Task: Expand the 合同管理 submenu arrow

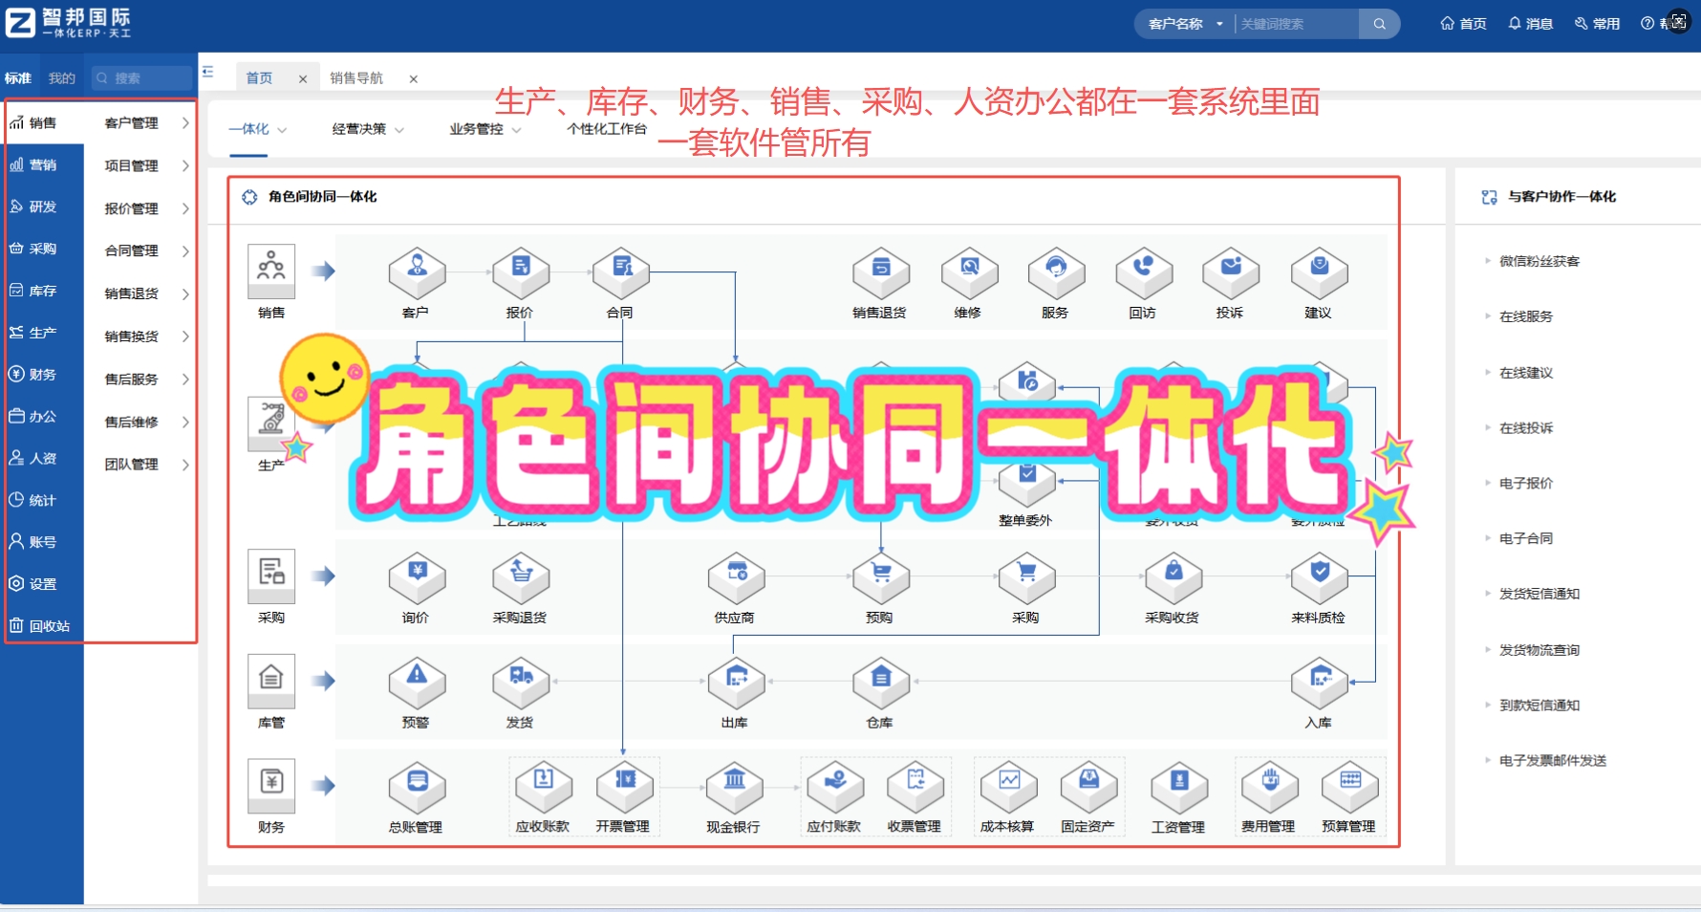Action: [x=185, y=250]
